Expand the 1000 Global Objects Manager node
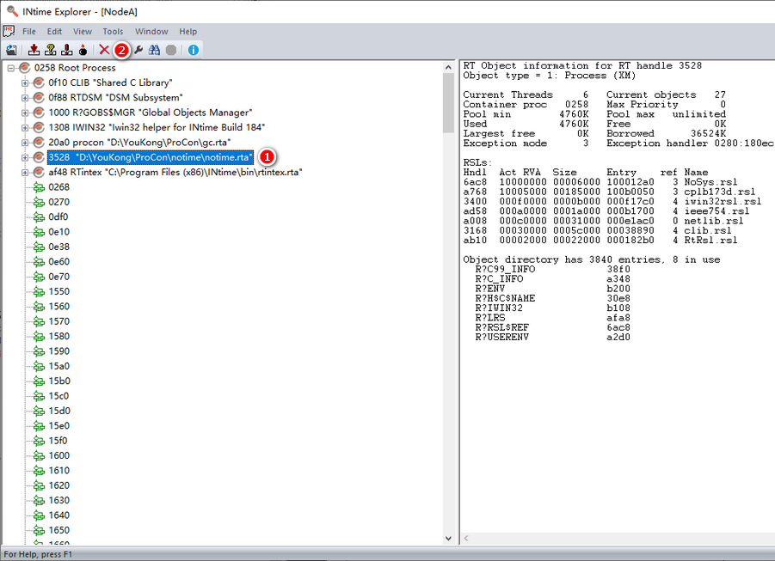 click(x=25, y=113)
